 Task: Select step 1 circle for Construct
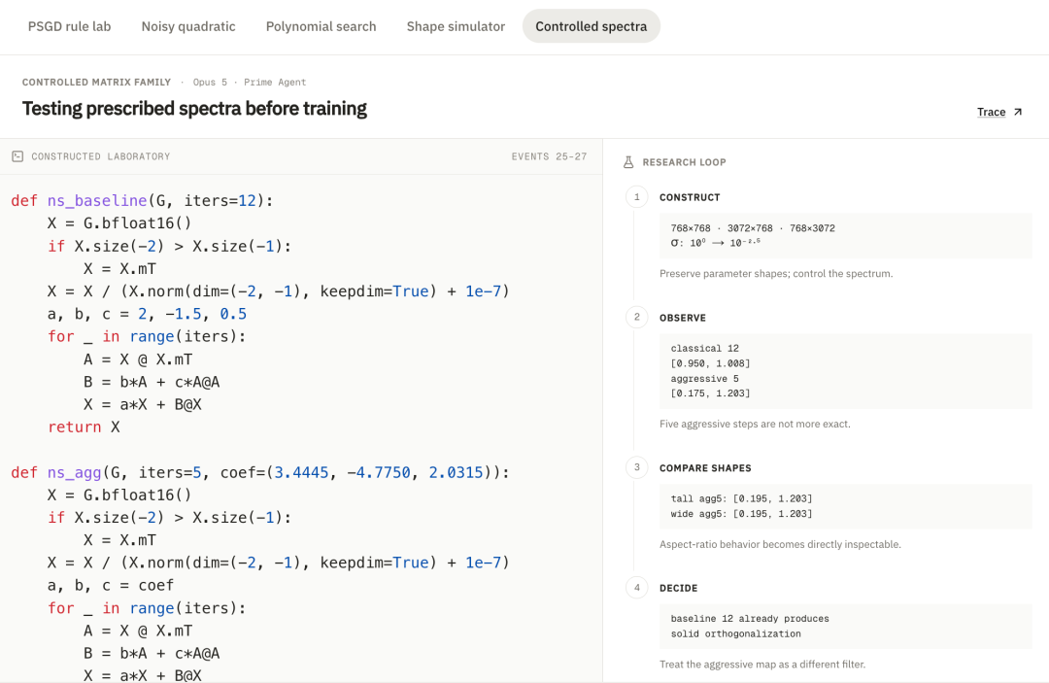click(637, 196)
